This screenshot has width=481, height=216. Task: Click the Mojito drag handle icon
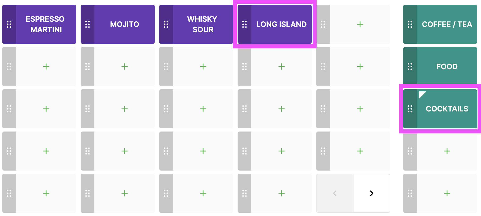click(88, 24)
